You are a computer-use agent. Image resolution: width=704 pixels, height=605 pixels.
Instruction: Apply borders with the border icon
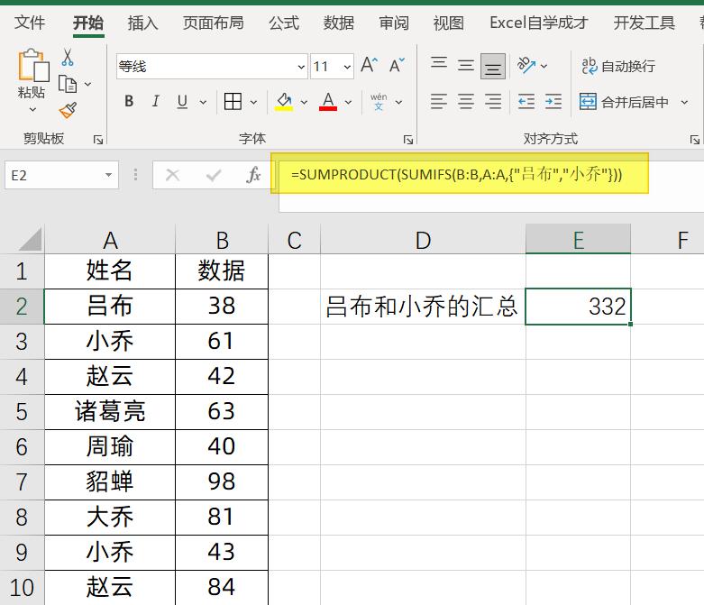pyautogui.click(x=233, y=102)
